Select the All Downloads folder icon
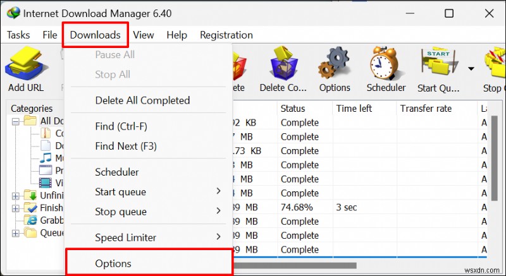 [x=30, y=121]
